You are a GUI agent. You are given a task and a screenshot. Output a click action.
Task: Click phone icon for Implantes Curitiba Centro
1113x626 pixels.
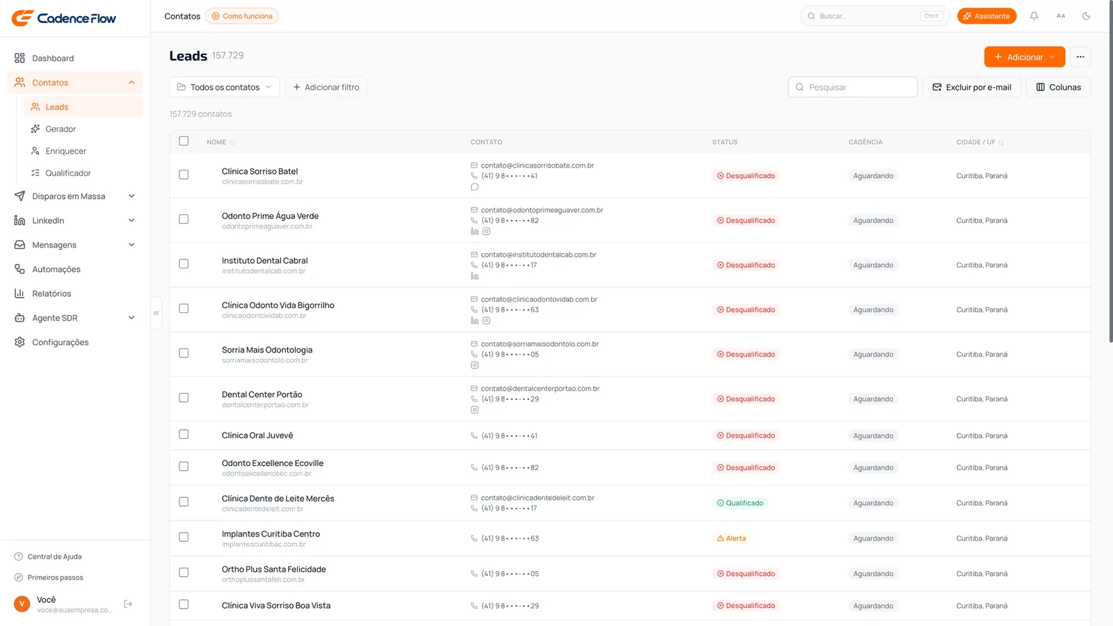474,538
